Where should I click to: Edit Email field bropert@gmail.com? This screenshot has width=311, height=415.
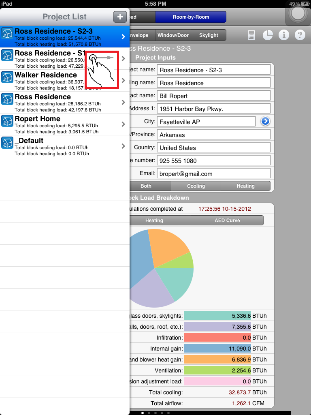click(214, 173)
